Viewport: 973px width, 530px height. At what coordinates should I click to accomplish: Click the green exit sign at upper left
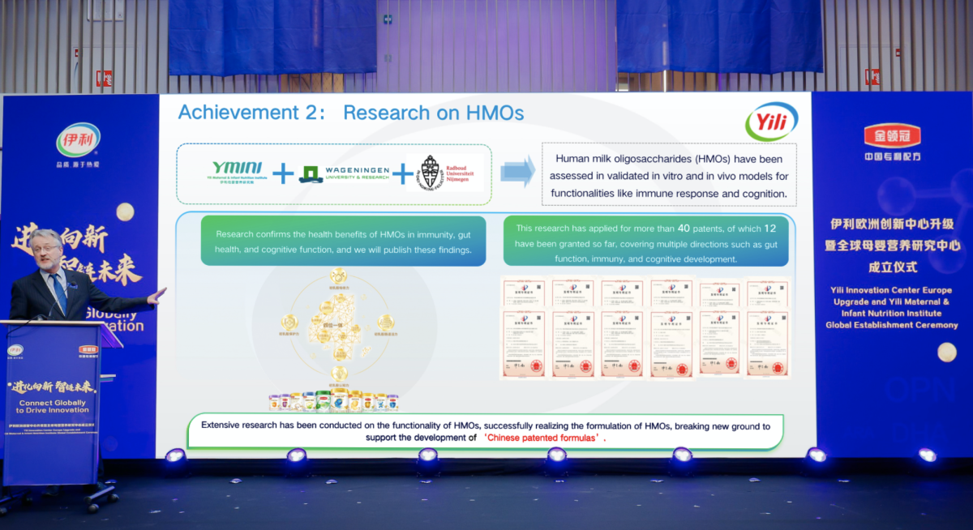point(104,79)
